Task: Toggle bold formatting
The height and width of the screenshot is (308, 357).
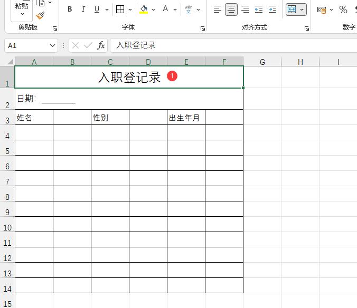Action: tap(70, 9)
